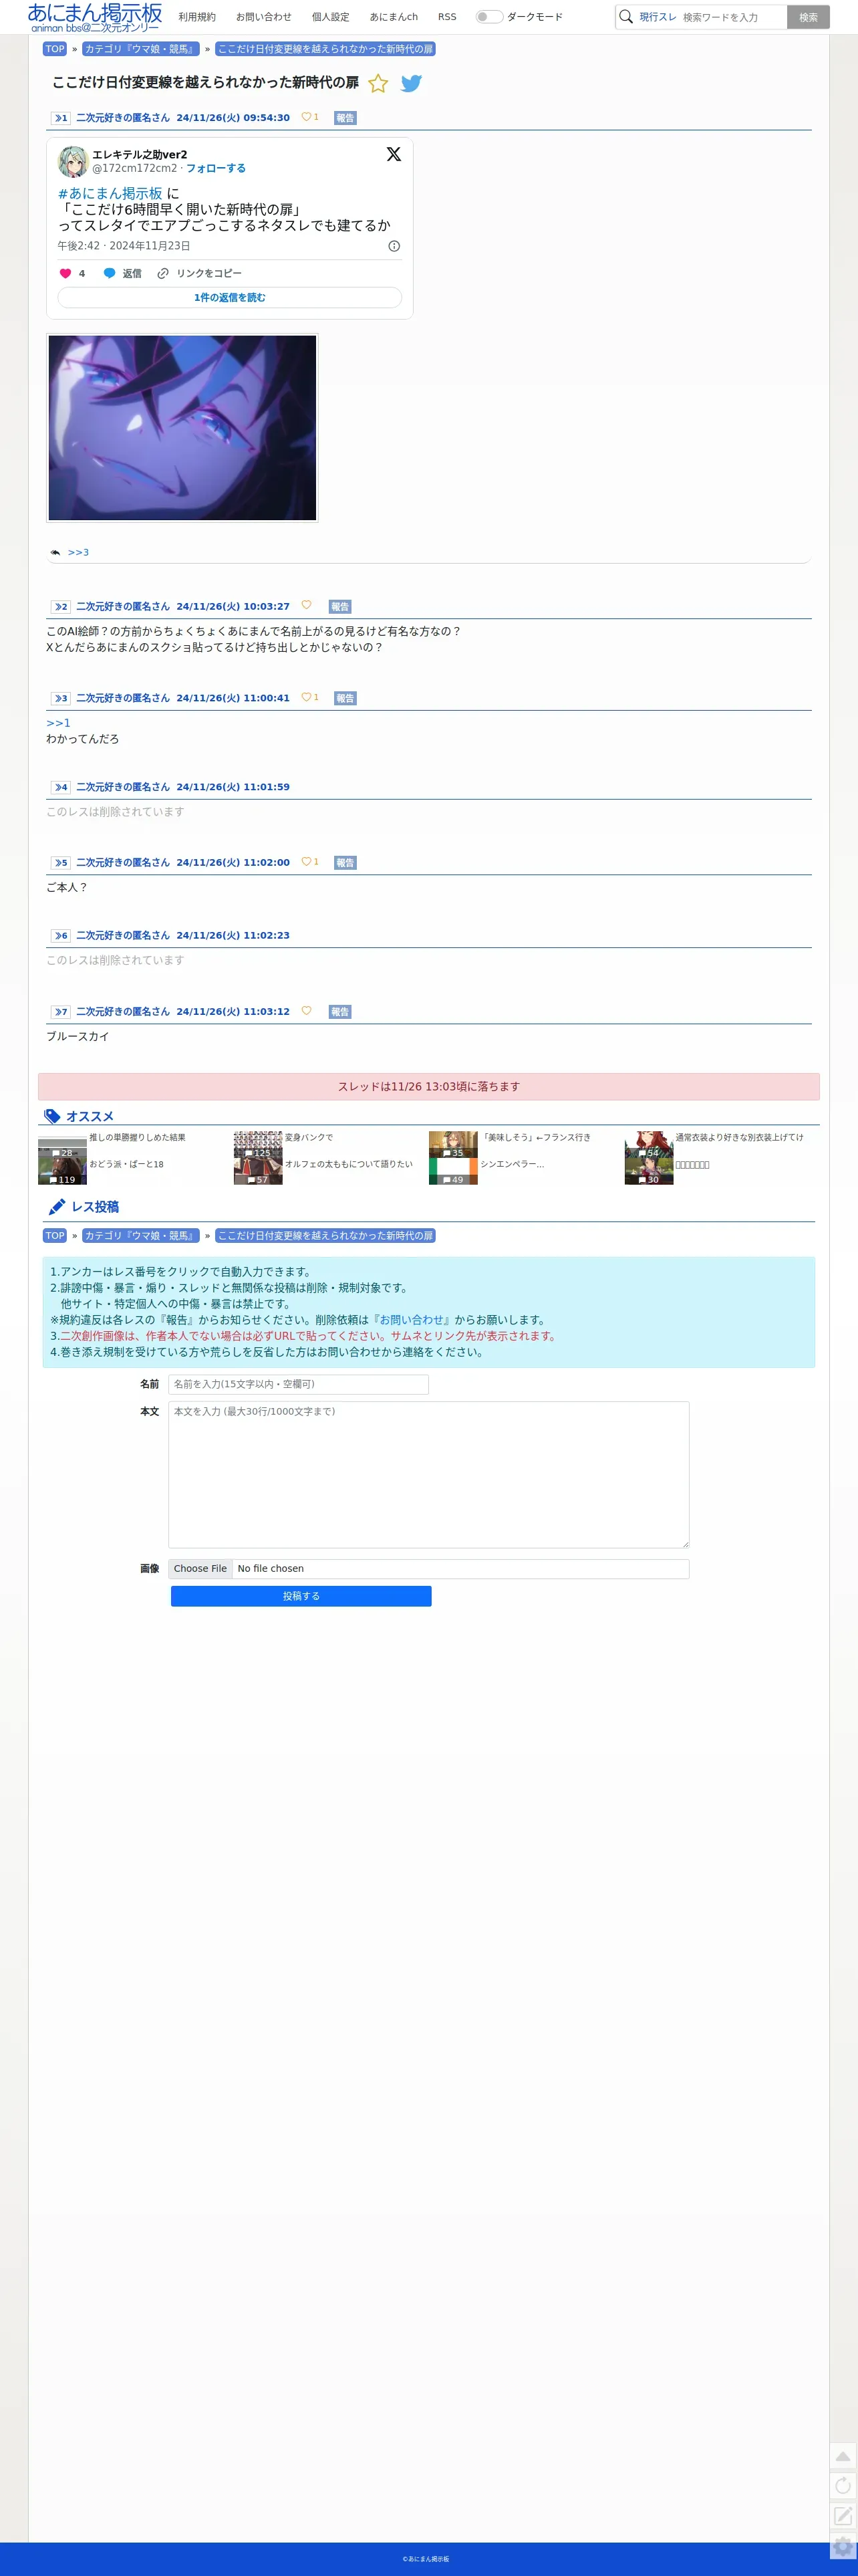Click フォローする in embedded tweet
The width and height of the screenshot is (858, 2576).
(216, 169)
